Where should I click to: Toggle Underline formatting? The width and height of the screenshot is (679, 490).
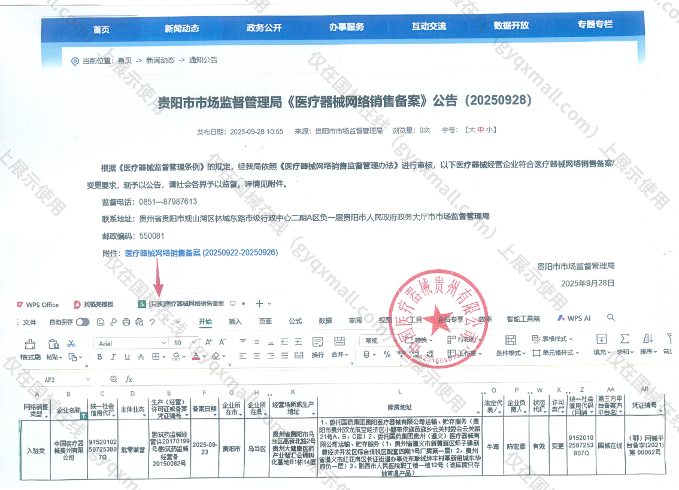(127, 357)
